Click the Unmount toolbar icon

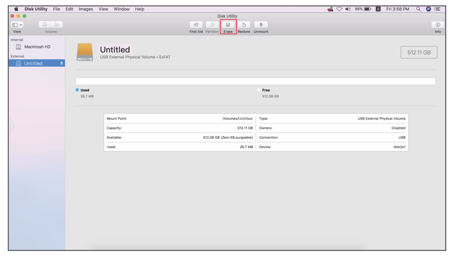tap(261, 25)
